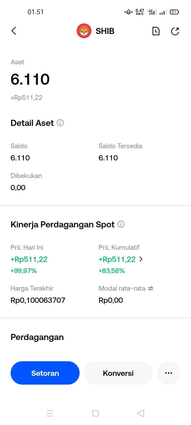Tap the share icon at top right
This screenshot has width=191, height=425.
coord(175,31)
